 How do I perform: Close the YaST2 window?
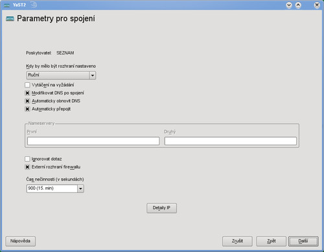point(317,5)
